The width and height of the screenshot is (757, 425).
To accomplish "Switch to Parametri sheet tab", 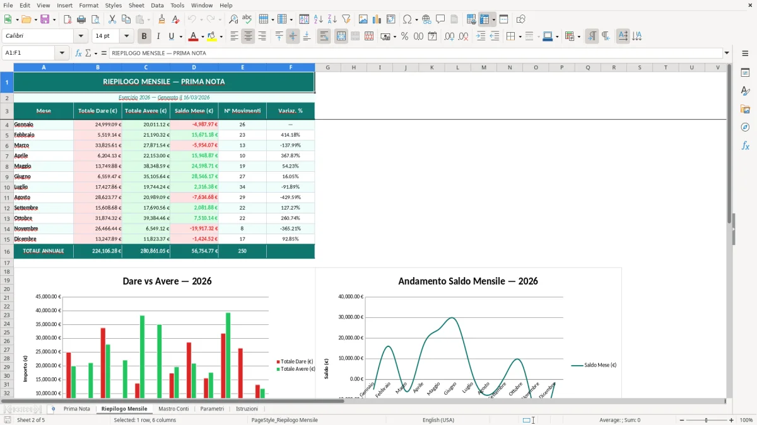I will click(212, 409).
